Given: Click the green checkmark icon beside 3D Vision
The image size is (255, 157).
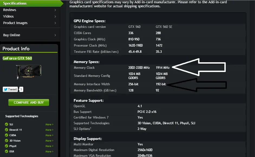Looking at the screenshot, I should [7, 140].
